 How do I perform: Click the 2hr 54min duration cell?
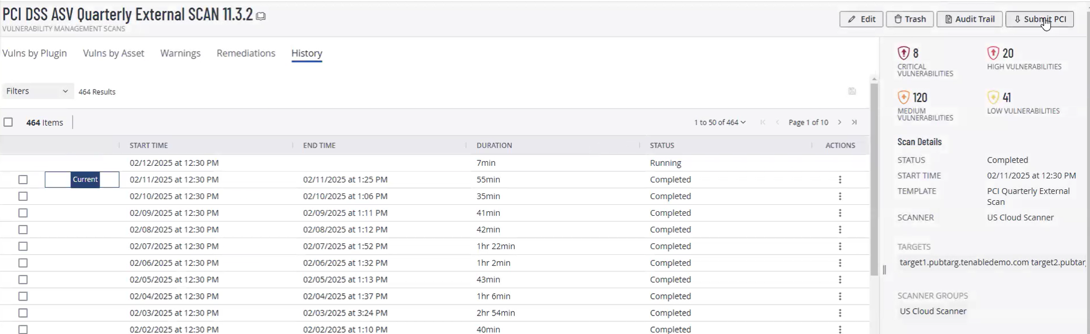click(496, 313)
